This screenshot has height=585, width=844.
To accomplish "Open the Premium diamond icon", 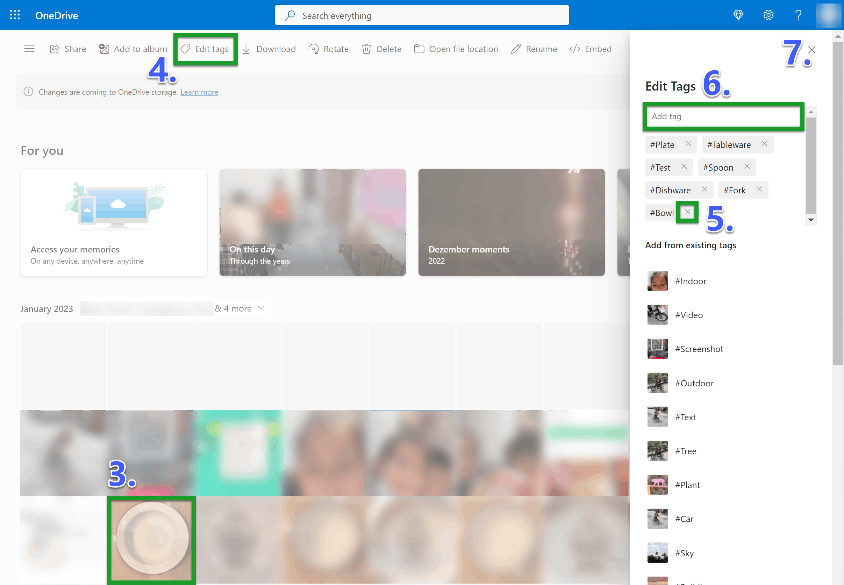I will pyautogui.click(x=738, y=15).
